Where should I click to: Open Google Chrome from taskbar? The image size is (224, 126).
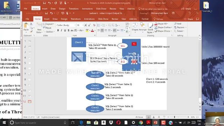click(x=141, y=122)
